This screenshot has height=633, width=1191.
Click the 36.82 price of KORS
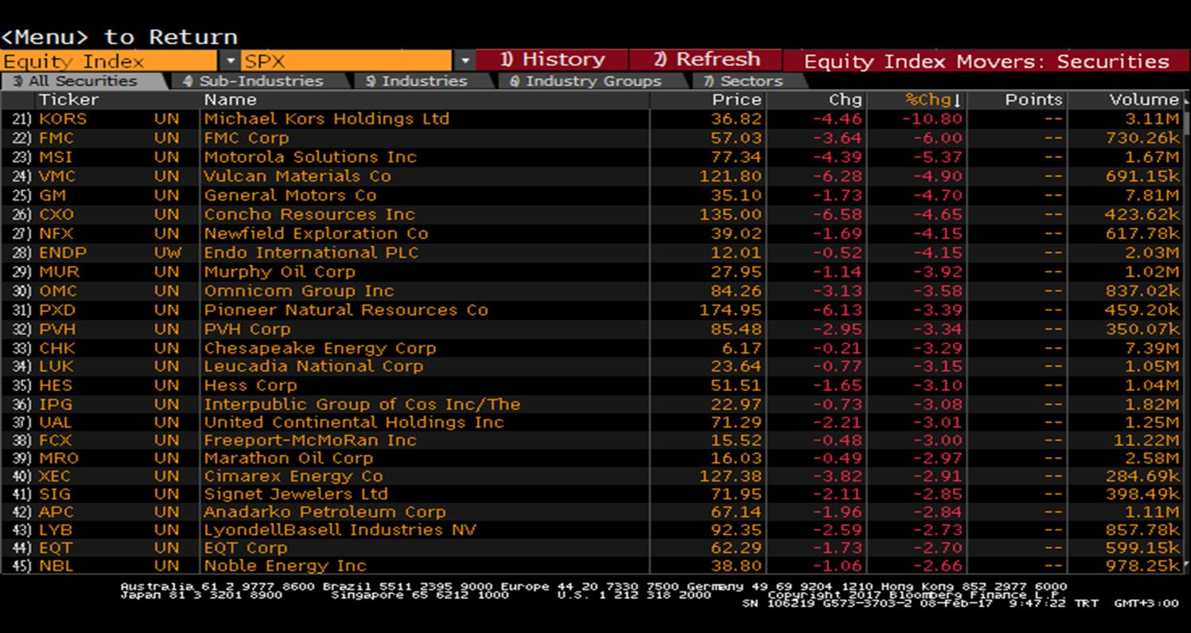click(737, 119)
